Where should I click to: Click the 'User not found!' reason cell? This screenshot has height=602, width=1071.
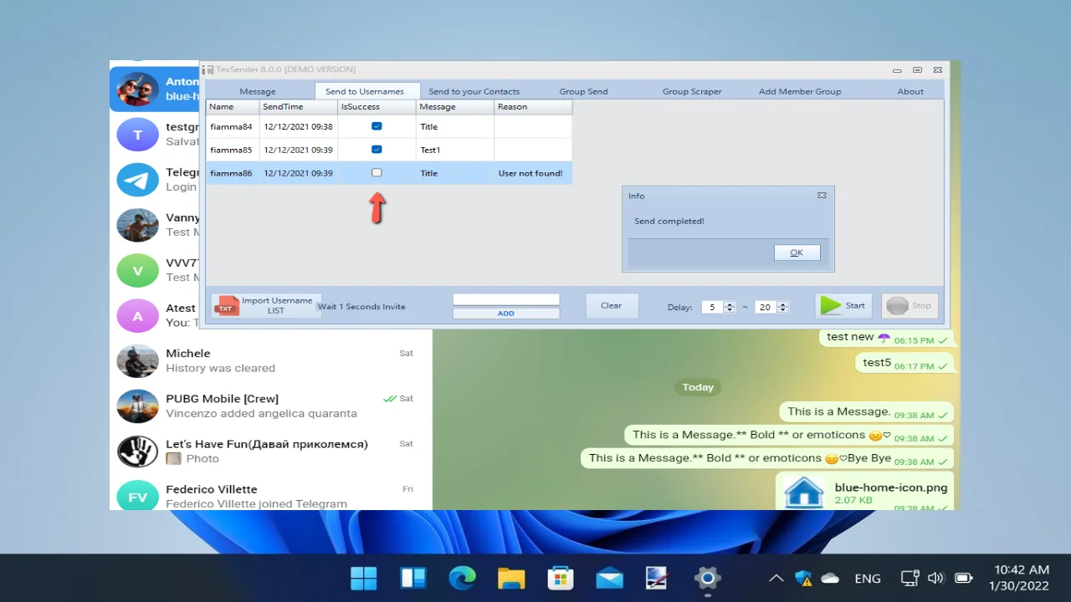[533, 173]
